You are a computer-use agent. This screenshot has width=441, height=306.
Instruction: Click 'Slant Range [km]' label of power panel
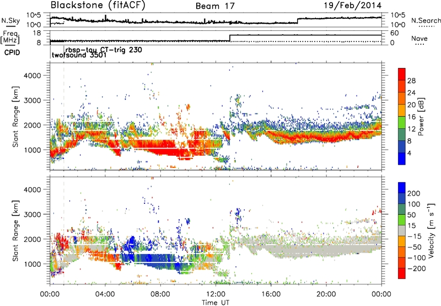pos(15,117)
